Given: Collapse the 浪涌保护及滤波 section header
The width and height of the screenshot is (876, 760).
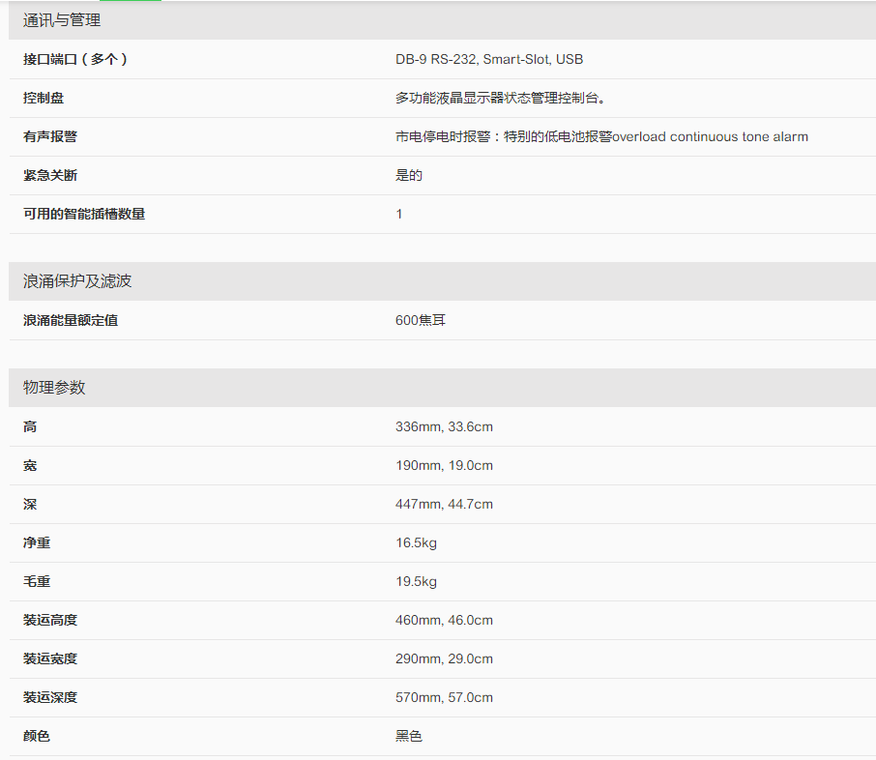Looking at the screenshot, I should (x=77, y=281).
